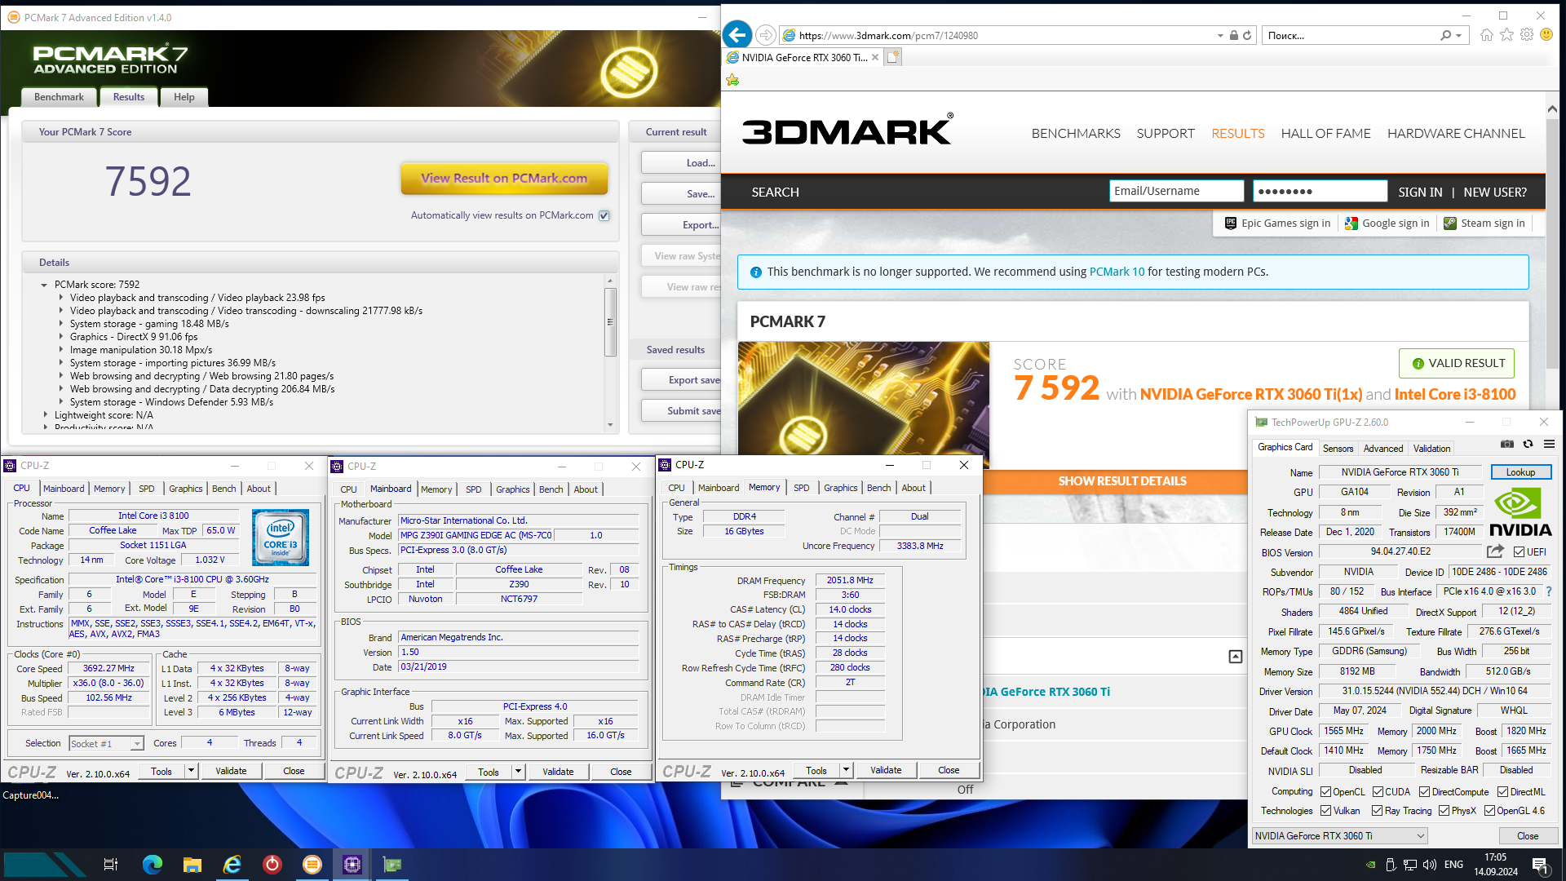Click the PCMark details scrollbar thumb
This screenshot has width=1566, height=881.
coord(610,322)
